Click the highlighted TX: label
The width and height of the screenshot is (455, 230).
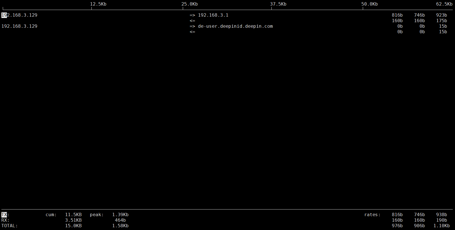pyautogui.click(x=6, y=214)
